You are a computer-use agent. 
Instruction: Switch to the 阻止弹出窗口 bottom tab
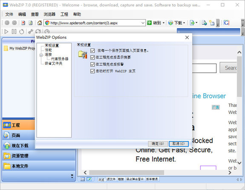[135, 179]
